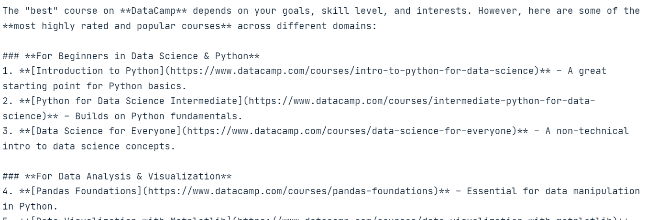Open the intermediate-python-for-data course URL
Image resolution: width=647 pixels, height=220 pixels.
(422, 101)
